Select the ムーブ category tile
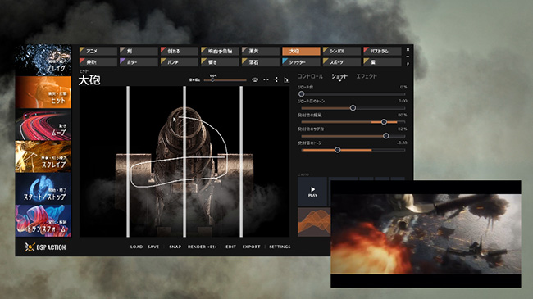Image resolution: width=533 pixels, height=299 pixels. (43, 125)
